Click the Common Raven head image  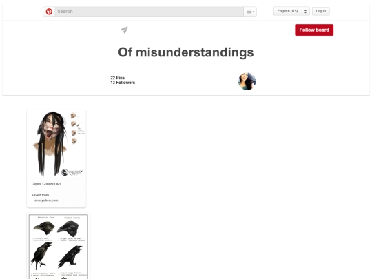click(68, 229)
